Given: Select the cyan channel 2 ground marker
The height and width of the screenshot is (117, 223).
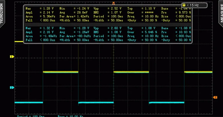Looking at the screenshot, I should [12, 88].
